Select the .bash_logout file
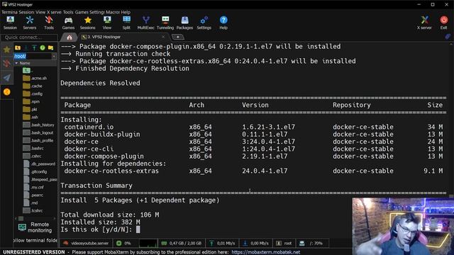The image size is (454, 255). (38, 132)
